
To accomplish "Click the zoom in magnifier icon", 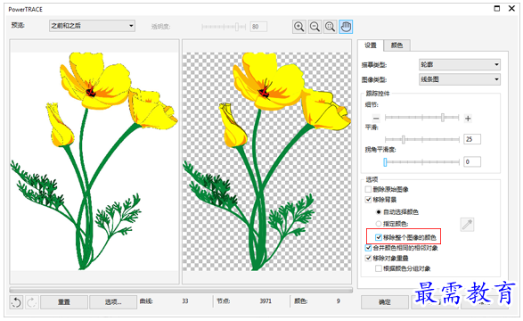I will 298,27.
